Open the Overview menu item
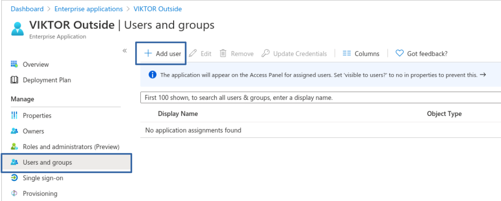The height and width of the screenshot is (201, 501). tap(36, 64)
